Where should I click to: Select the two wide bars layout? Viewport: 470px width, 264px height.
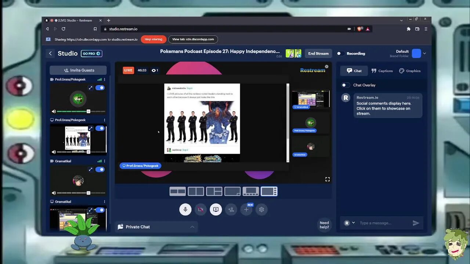tap(177, 191)
